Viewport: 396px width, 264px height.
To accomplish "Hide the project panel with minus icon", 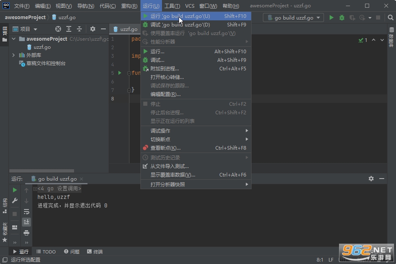I will tap(103, 29).
